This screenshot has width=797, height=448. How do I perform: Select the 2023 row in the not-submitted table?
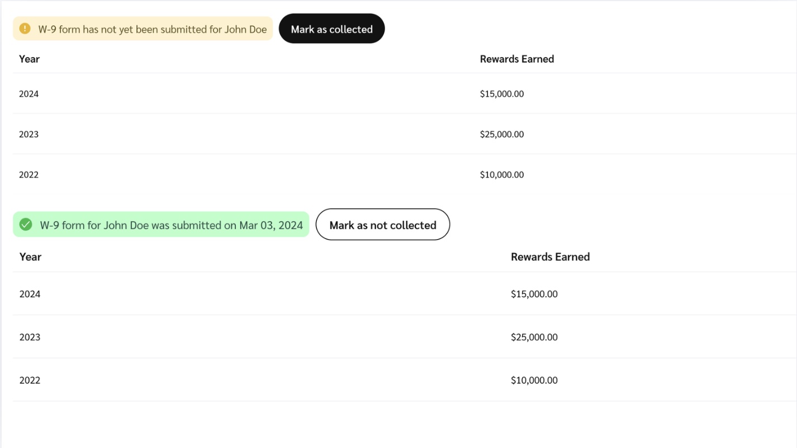pyautogui.click(x=29, y=134)
